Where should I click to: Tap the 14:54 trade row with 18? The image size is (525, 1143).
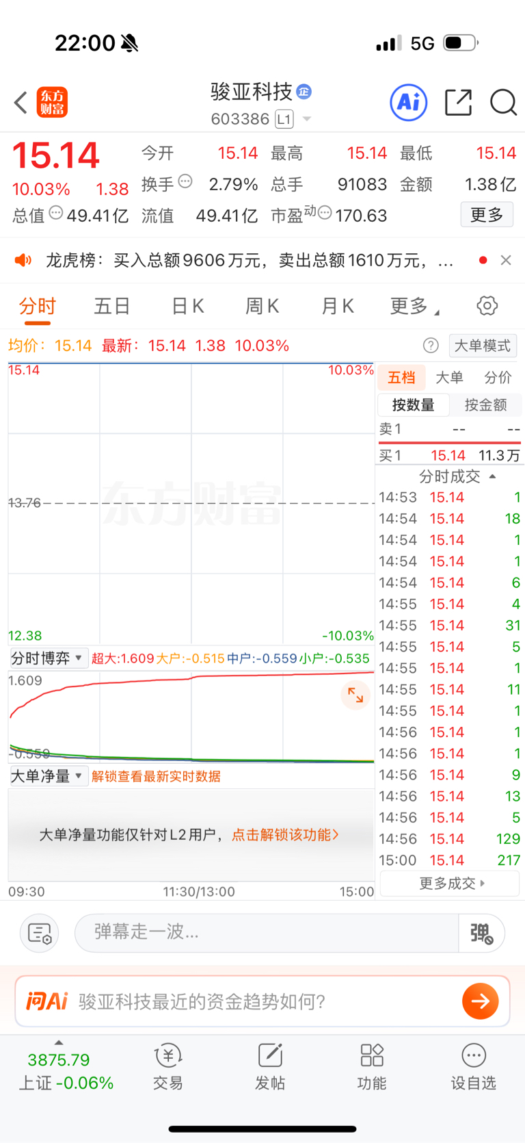click(x=450, y=519)
